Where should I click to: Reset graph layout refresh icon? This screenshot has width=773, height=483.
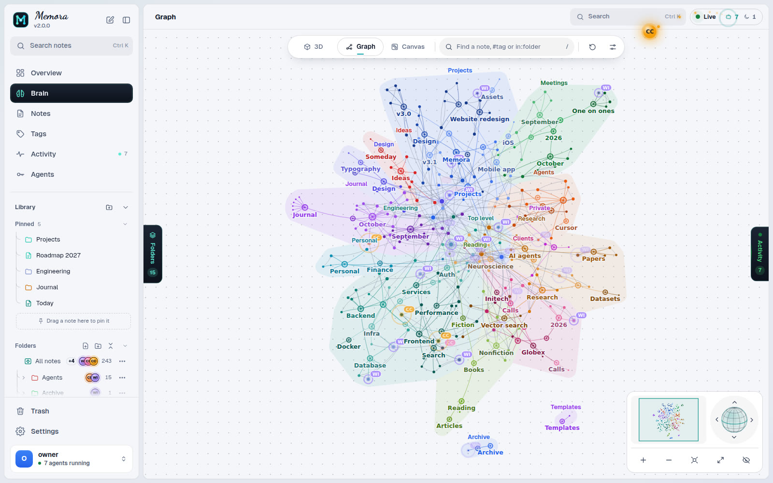(x=592, y=47)
